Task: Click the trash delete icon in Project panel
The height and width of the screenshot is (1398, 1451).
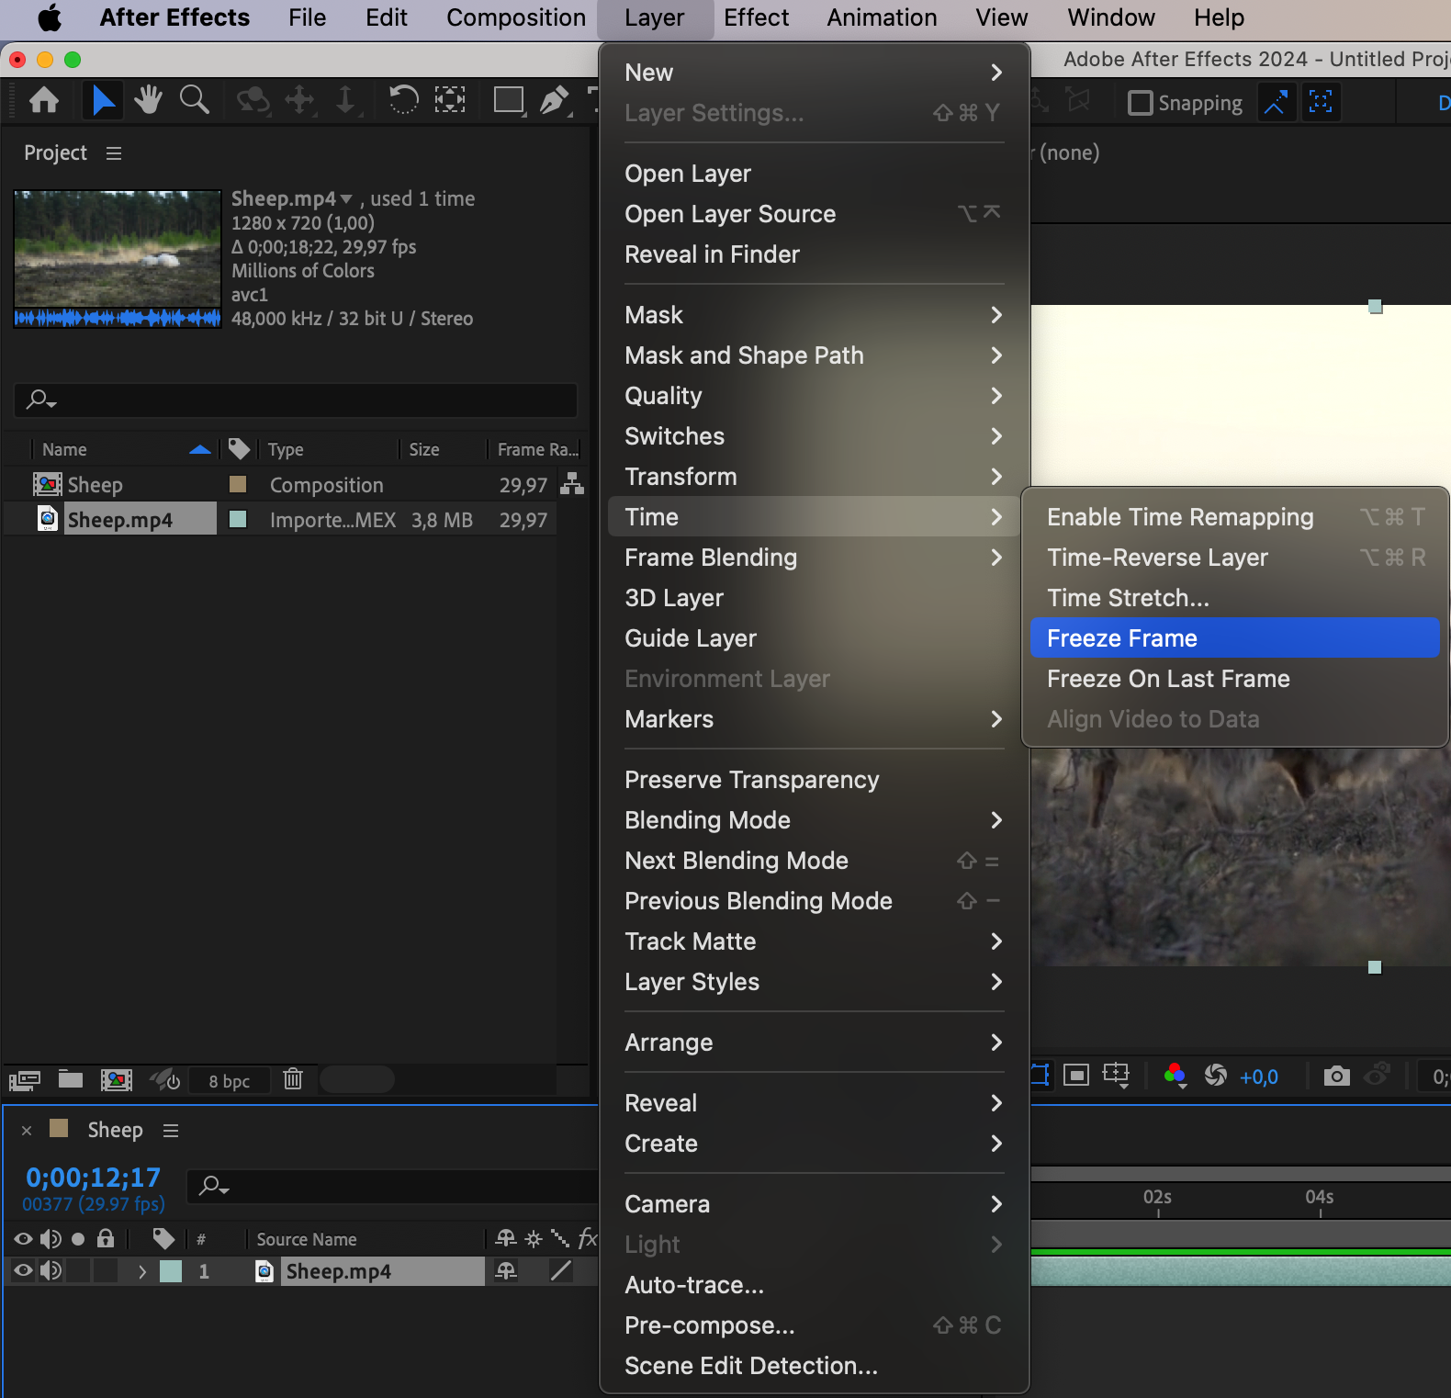Action: pos(293,1079)
